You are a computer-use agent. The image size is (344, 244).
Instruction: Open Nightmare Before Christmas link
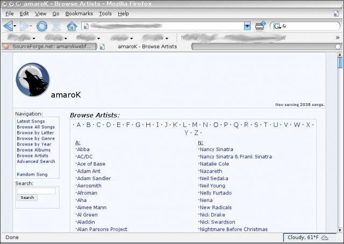pos(234,229)
